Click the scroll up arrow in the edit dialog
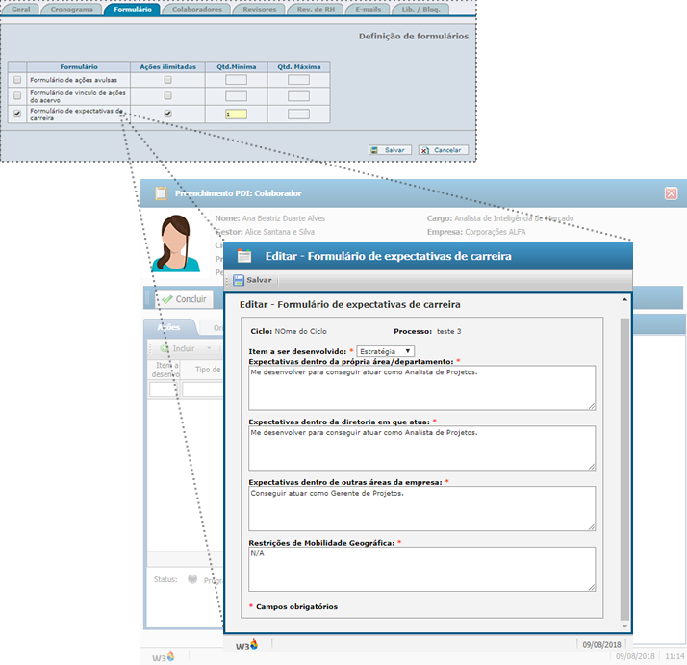The height and width of the screenshot is (665, 687). [x=625, y=300]
